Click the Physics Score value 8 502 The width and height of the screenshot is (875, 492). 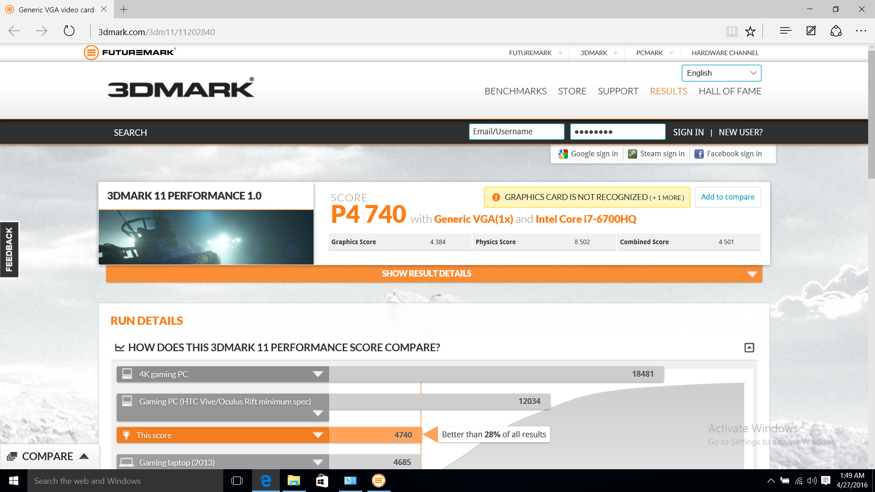click(x=582, y=242)
